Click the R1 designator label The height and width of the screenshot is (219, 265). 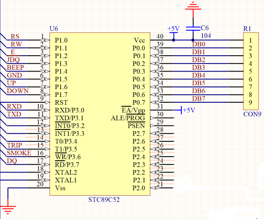click(x=247, y=29)
